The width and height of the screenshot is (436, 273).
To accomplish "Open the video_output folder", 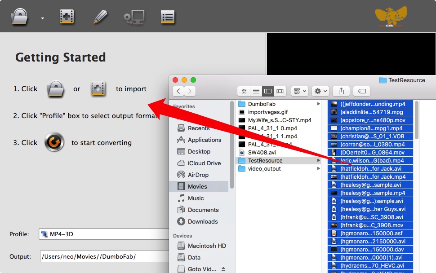I will (264, 169).
